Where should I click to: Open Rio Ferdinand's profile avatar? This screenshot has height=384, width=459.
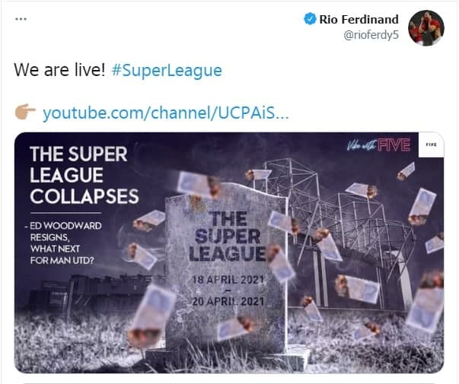click(426, 28)
